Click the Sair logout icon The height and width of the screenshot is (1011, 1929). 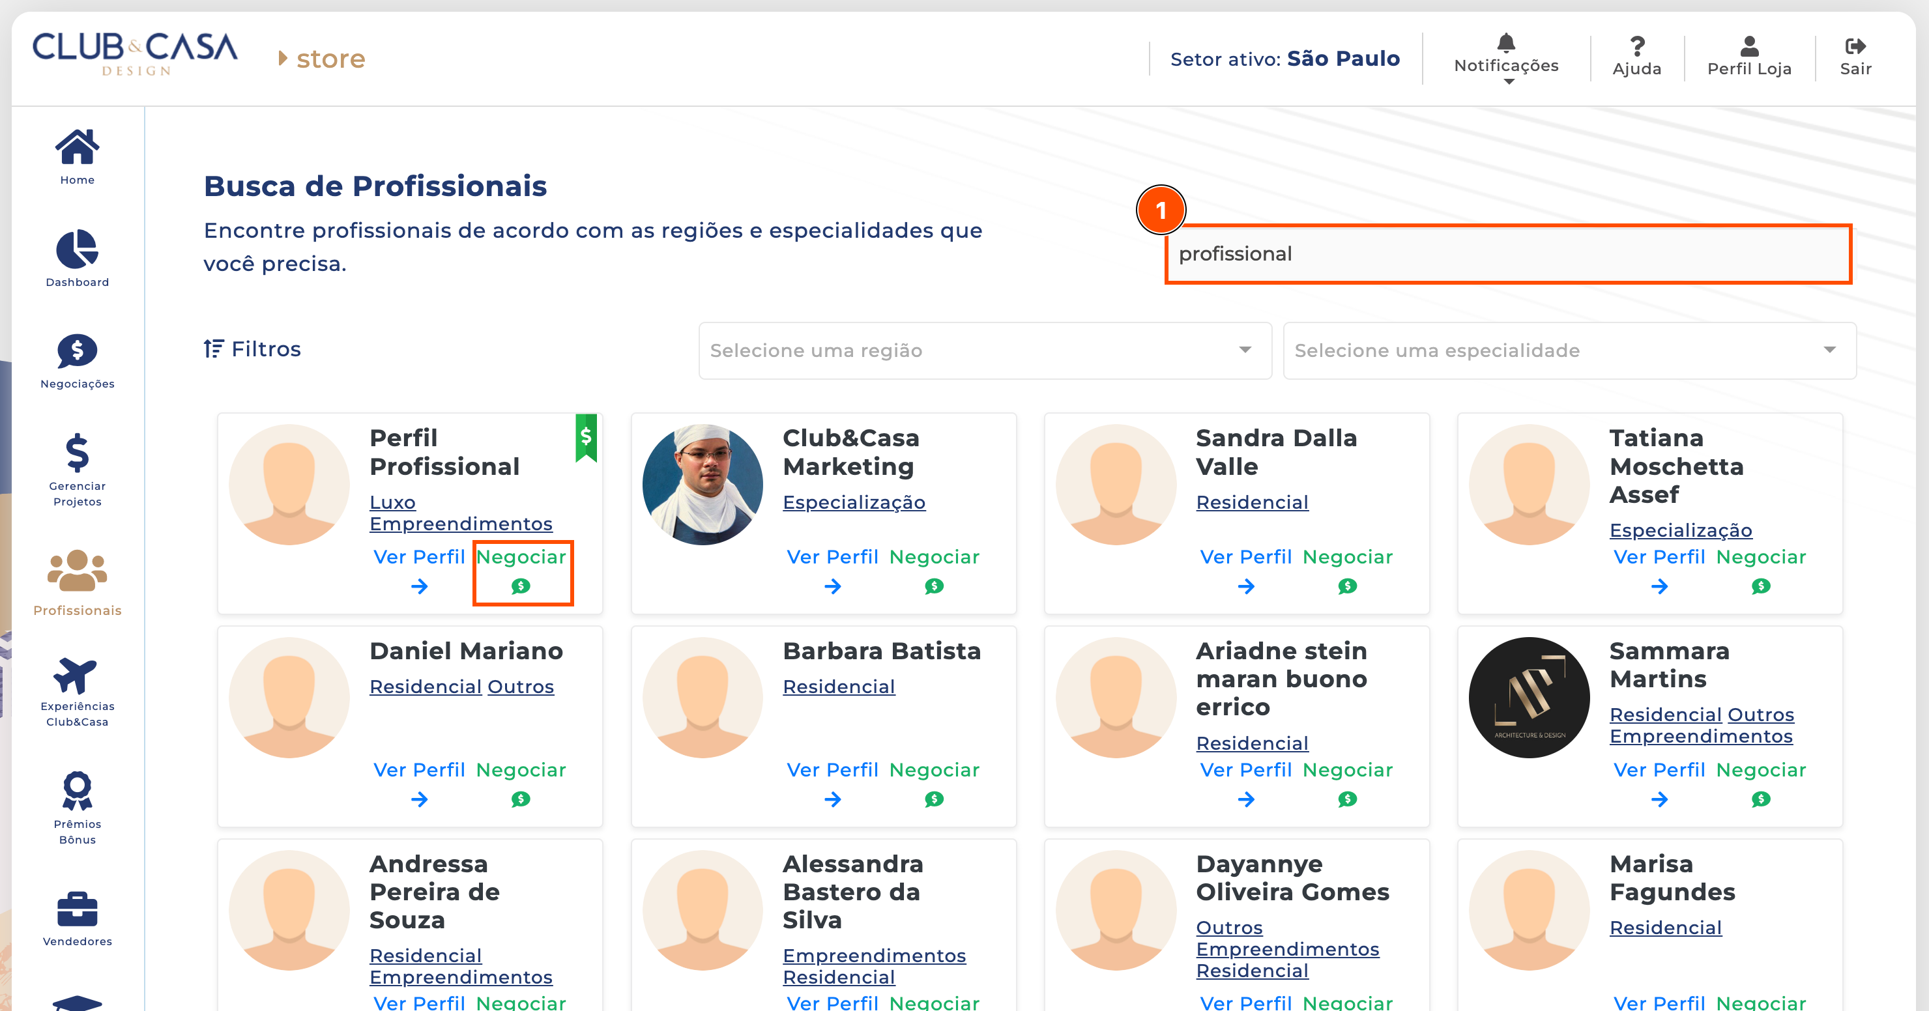[1855, 46]
